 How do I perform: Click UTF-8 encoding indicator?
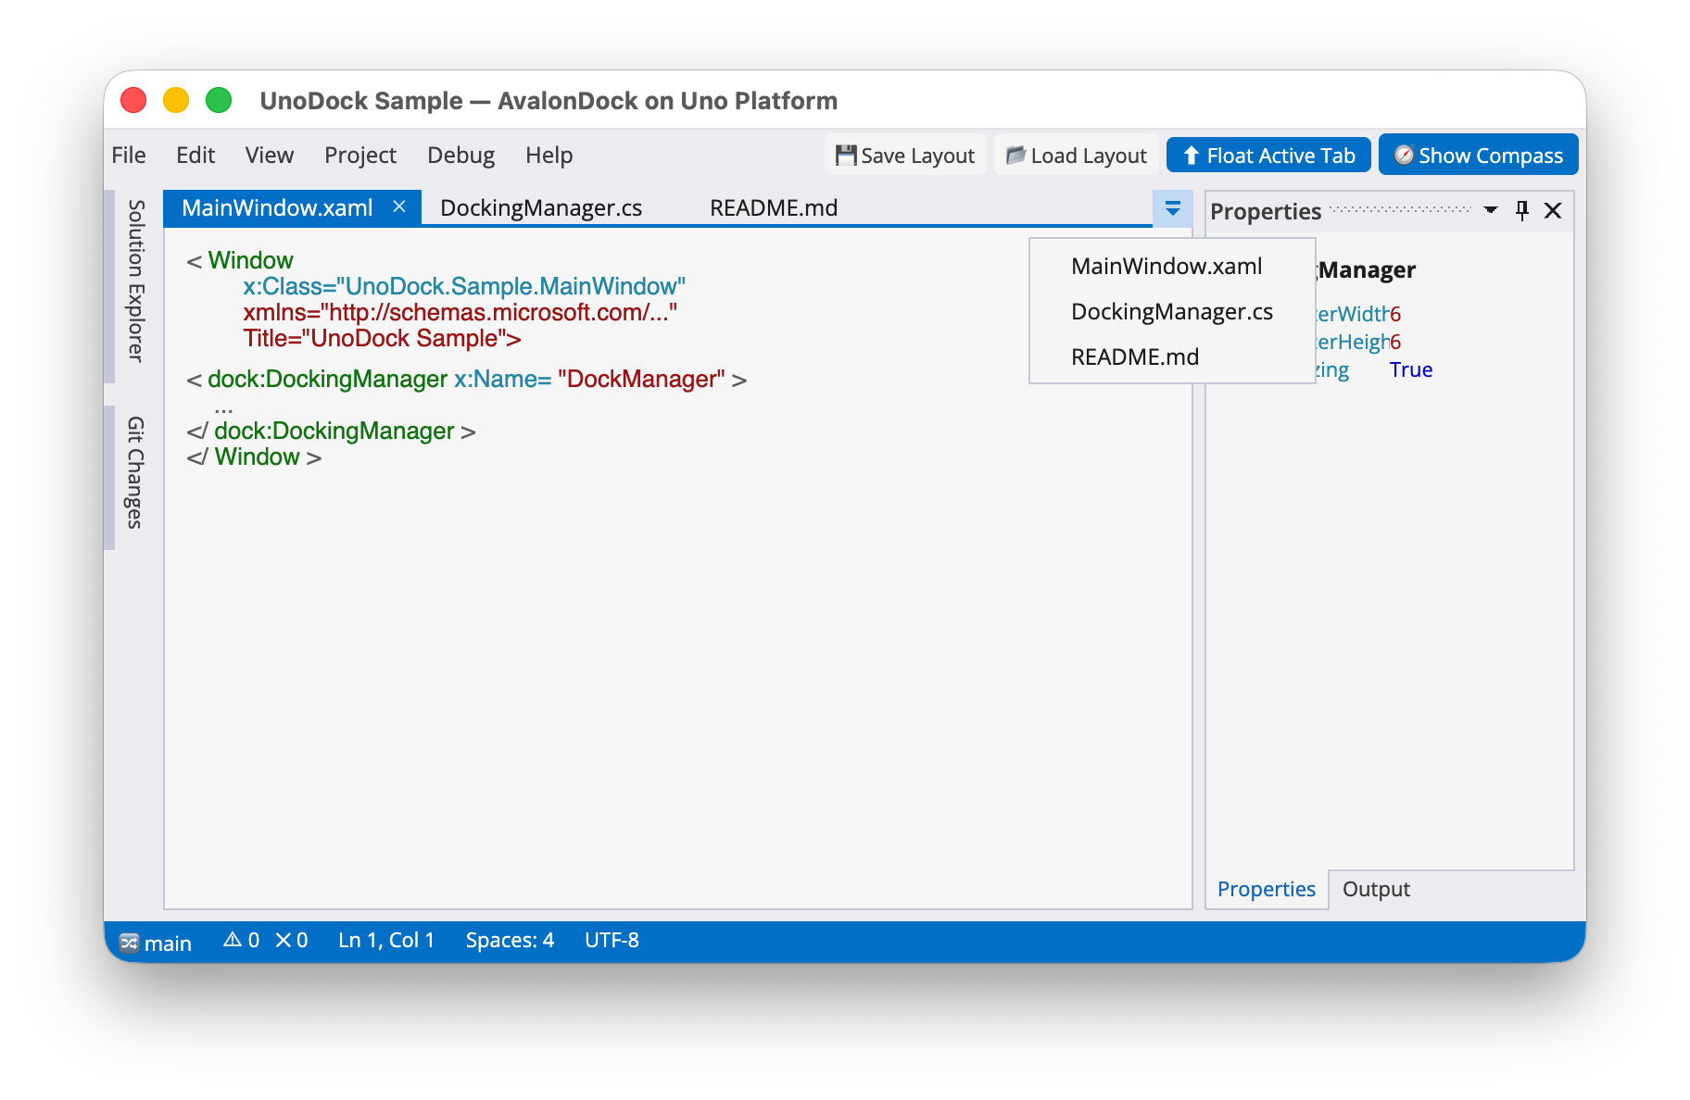point(612,940)
